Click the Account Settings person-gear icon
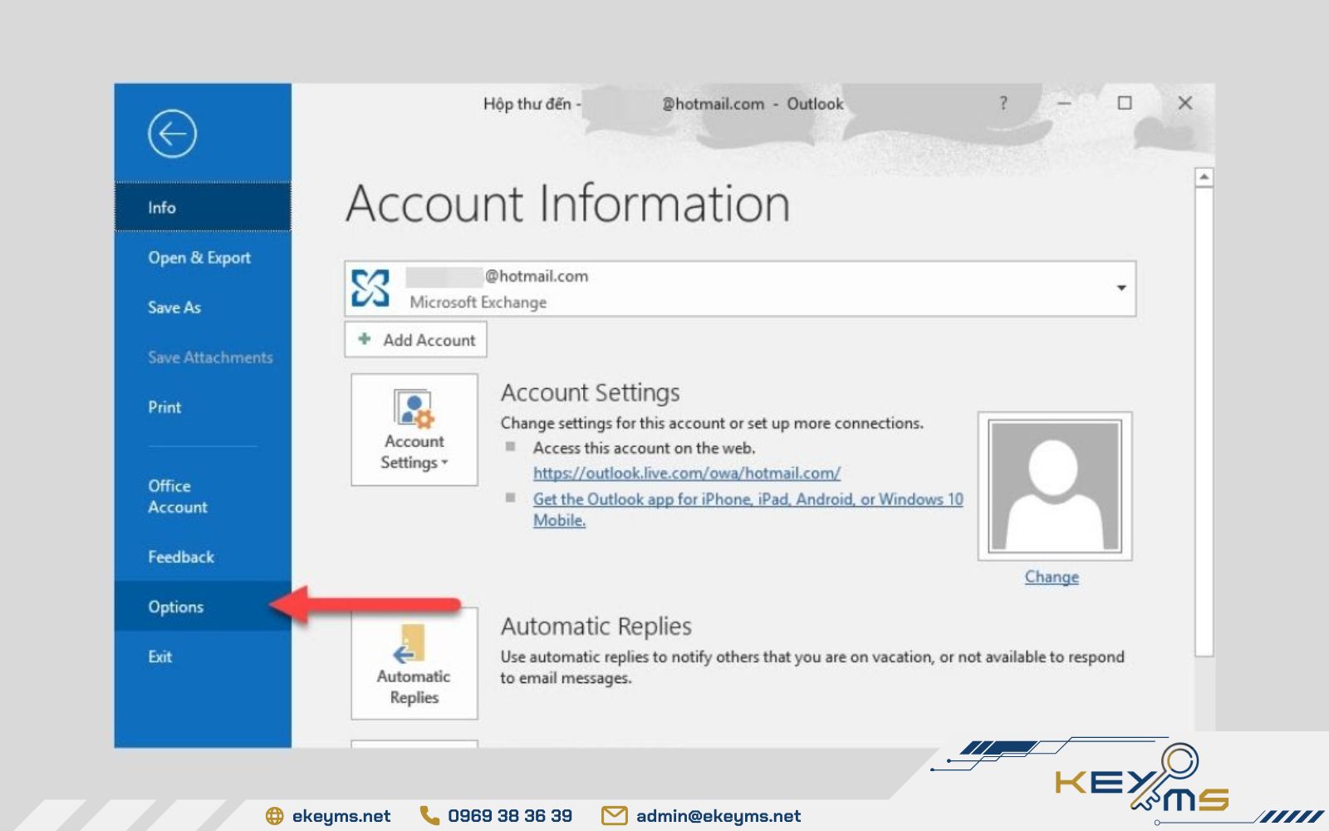This screenshot has height=831, width=1329. click(414, 408)
